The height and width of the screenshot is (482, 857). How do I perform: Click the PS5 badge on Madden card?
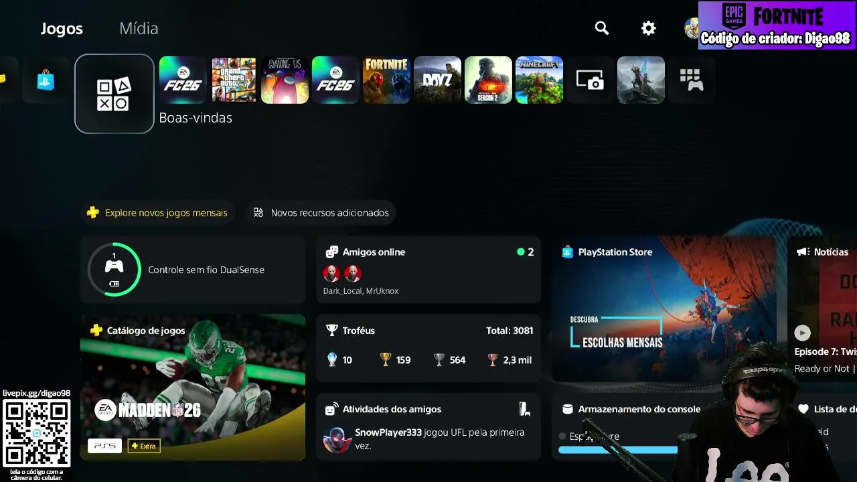tap(105, 446)
